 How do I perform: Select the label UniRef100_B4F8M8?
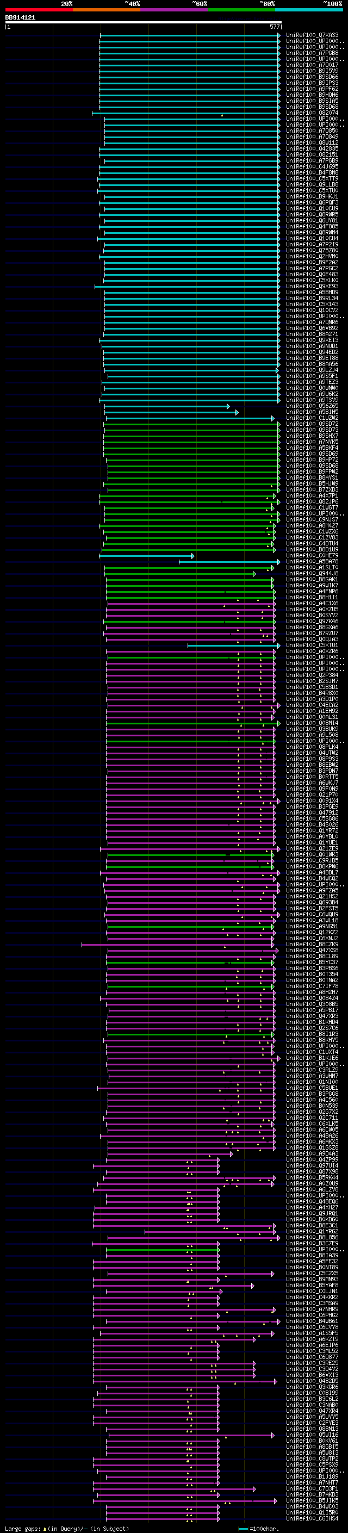coord(312,172)
